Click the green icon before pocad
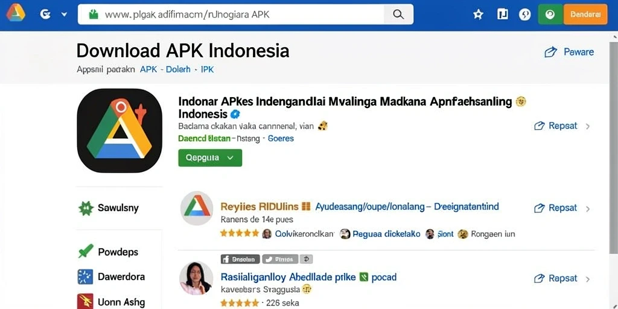This screenshot has width=618, height=309. tap(364, 276)
